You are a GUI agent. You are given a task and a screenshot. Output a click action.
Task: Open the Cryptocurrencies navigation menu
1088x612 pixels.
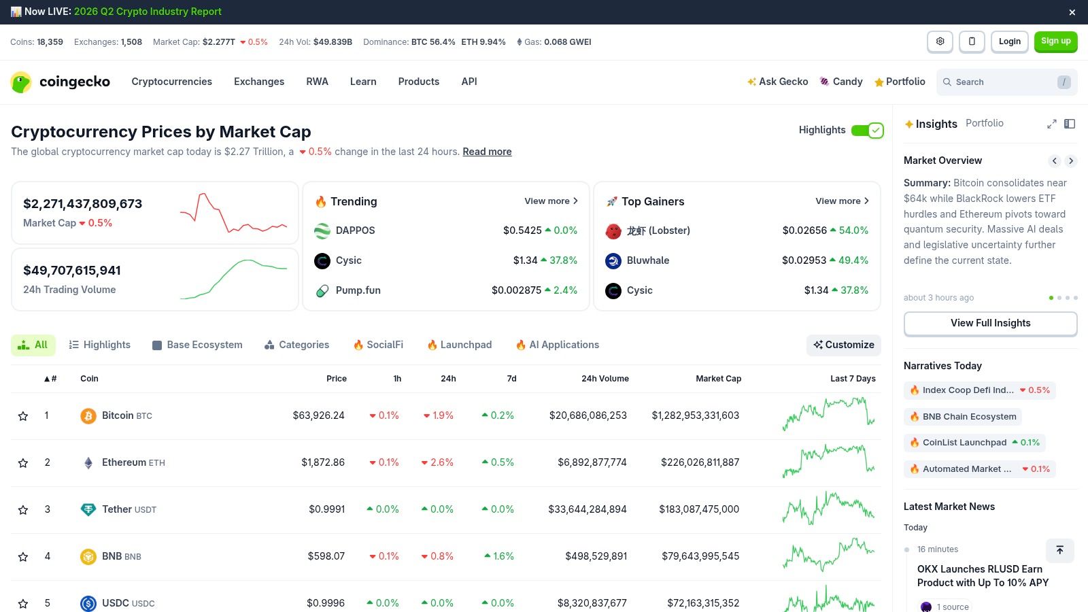172,82
